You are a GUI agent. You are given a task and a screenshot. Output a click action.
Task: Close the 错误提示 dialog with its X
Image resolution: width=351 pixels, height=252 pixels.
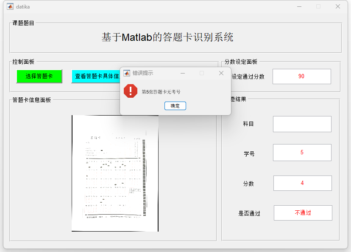tap(221, 73)
